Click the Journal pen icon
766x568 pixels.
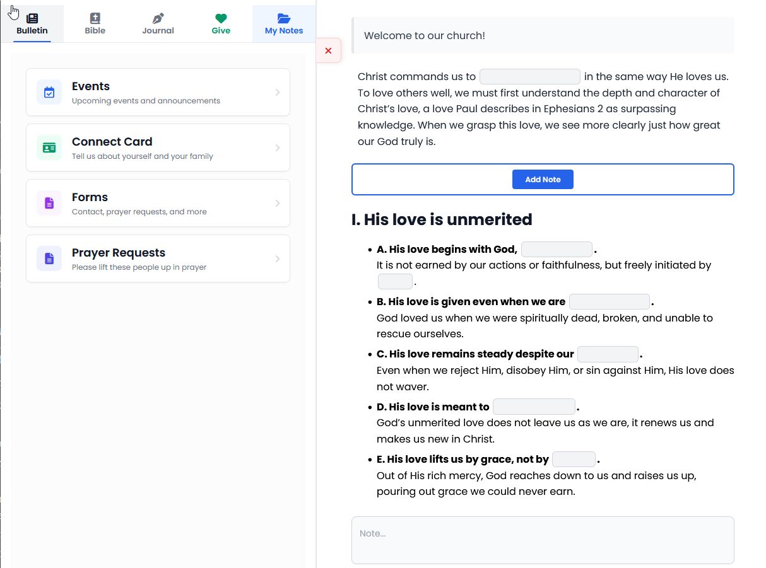coord(158,18)
